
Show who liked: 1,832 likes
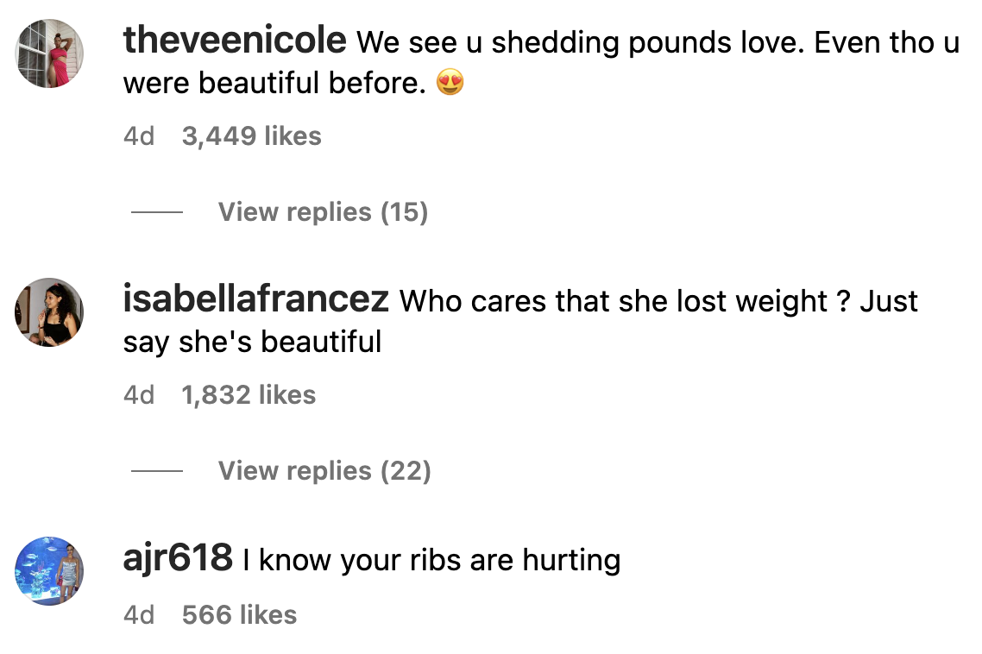pos(249,394)
